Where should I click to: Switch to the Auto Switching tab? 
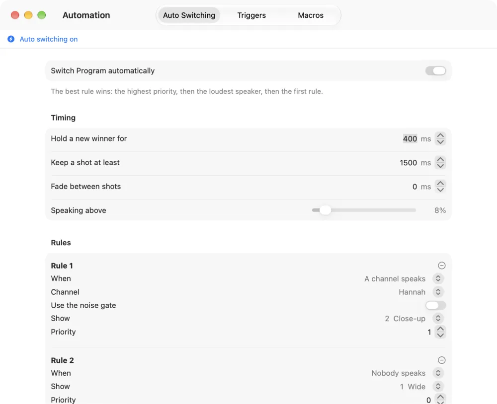(189, 15)
